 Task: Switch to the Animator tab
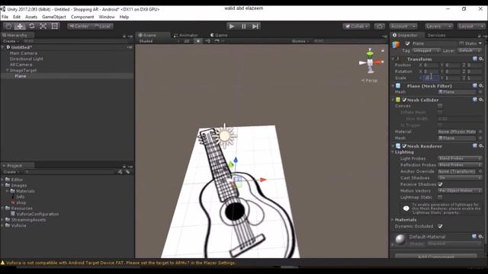pyautogui.click(x=186, y=35)
